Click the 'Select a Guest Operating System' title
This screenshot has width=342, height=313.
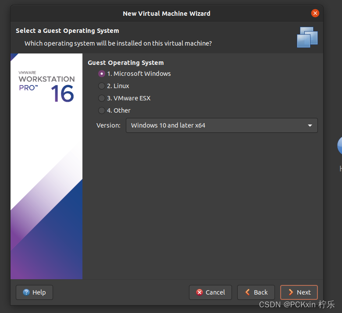tap(68, 31)
